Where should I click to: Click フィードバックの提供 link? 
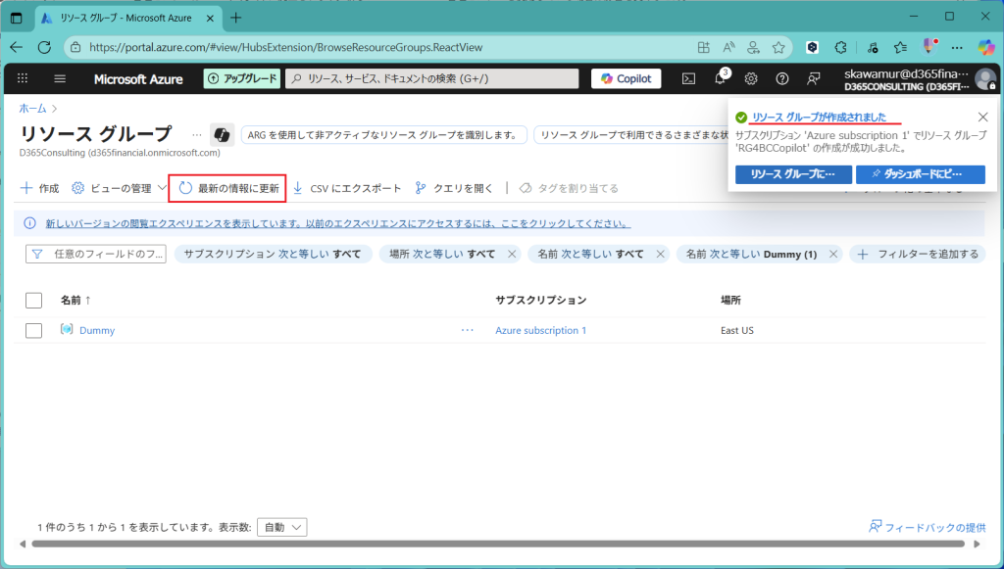[927, 528]
